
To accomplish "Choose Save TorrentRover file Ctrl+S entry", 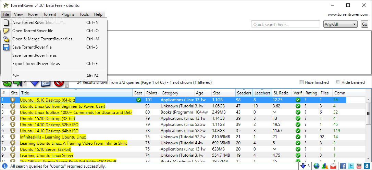I will pyautogui.click(x=54, y=47).
